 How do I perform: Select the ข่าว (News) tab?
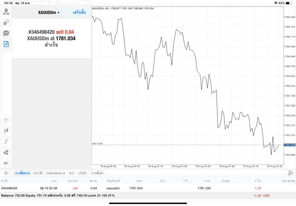pos(72,173)
